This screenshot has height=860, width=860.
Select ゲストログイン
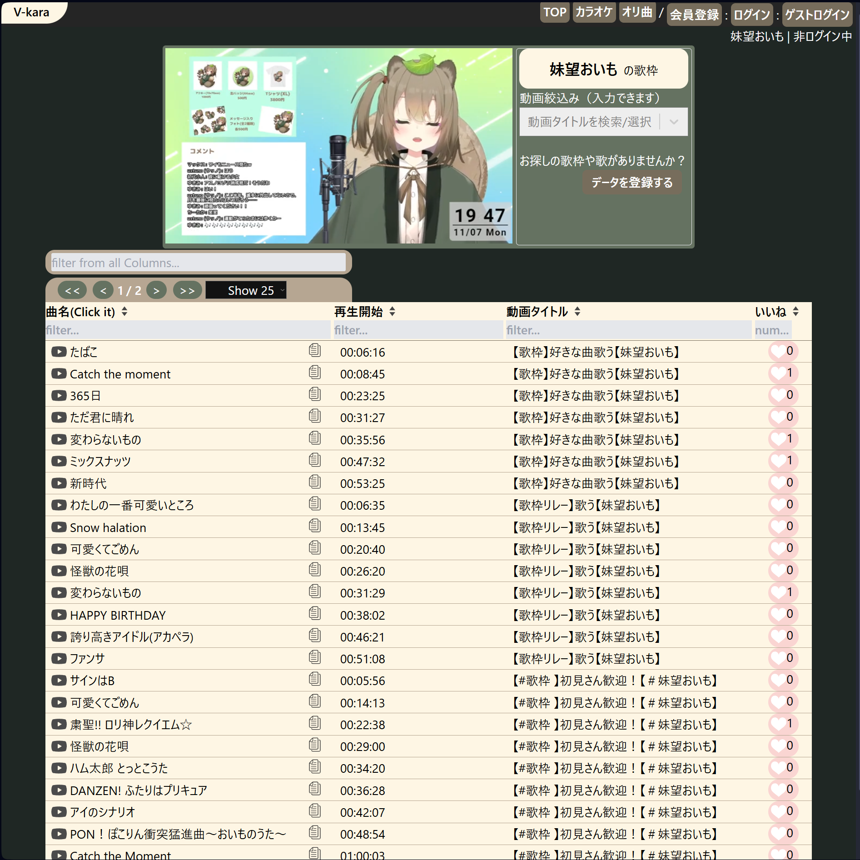click(x=817, y=15)
